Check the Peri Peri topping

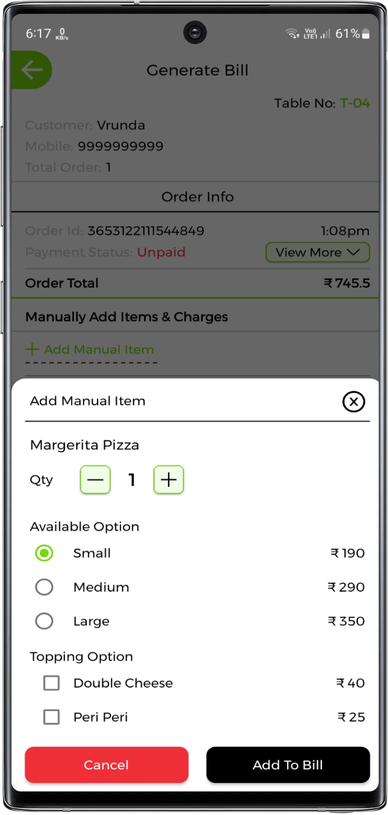(x=52, y=717)
